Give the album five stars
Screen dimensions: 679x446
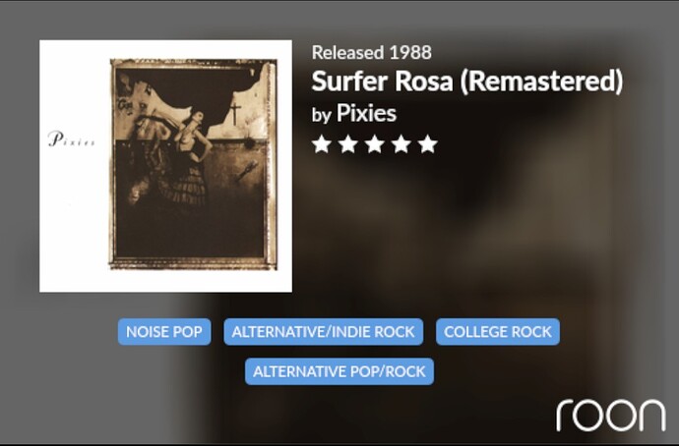[x=428, y=143]
